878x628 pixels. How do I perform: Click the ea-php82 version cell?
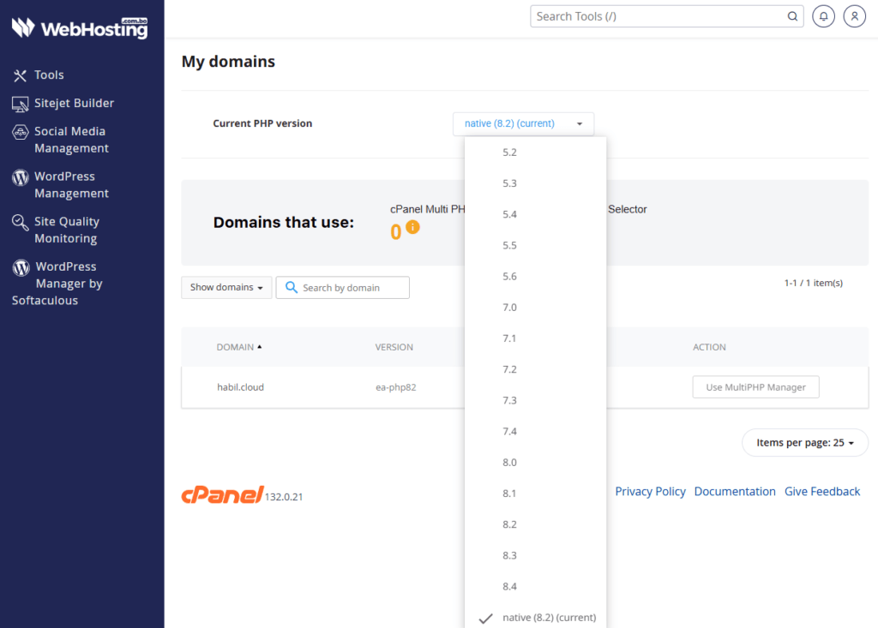pyautogui.click(x=396, y=387)
